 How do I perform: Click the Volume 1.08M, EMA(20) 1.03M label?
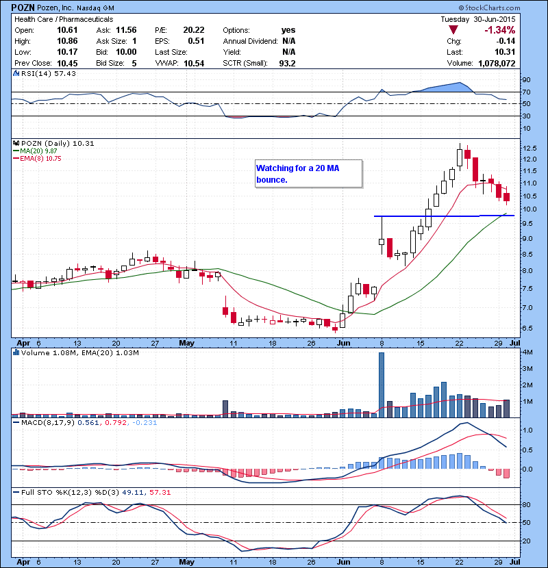coord(79,352)
